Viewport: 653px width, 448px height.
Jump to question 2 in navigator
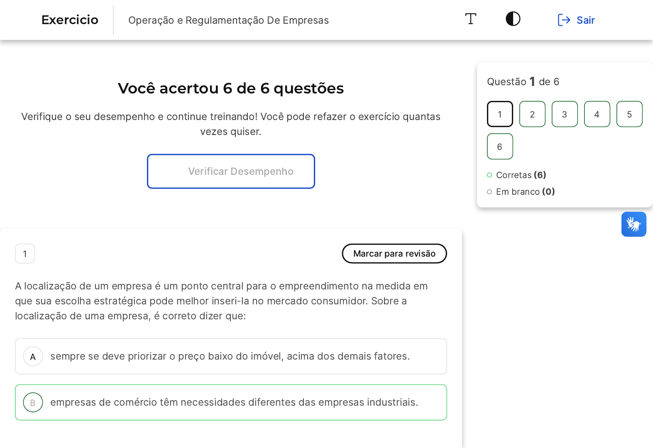pyautogui.click(x=532, y=114)
